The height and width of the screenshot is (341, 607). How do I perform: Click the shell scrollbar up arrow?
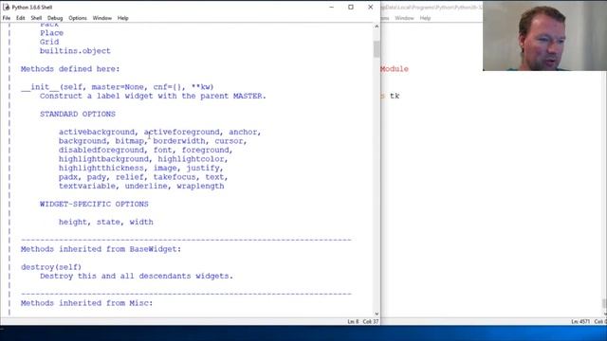(x=377, y=27)
